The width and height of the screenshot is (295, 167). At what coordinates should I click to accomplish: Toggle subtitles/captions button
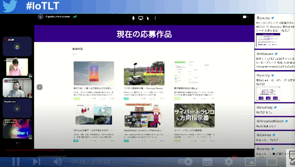coord(207,162)
